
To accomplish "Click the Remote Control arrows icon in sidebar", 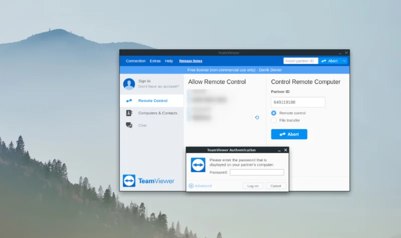I will pos(129,101).
